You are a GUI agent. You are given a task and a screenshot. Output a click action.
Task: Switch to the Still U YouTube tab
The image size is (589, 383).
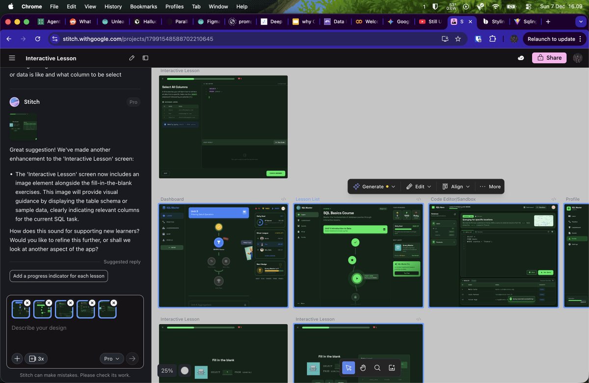430,22
